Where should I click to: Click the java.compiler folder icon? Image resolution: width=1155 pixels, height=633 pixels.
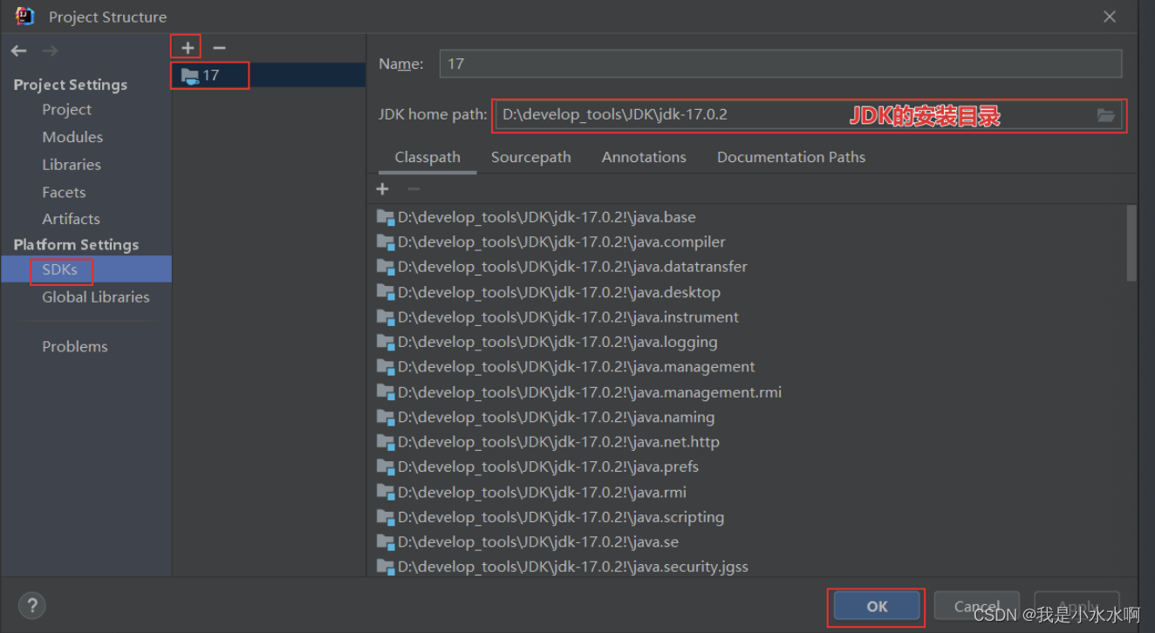(x=386, y=242)
